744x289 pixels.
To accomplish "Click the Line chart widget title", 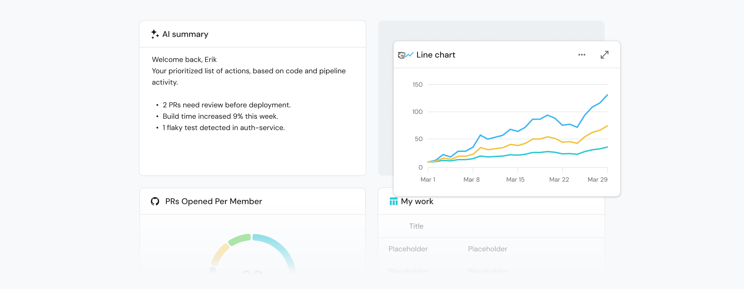I will [x=436, y=55].
